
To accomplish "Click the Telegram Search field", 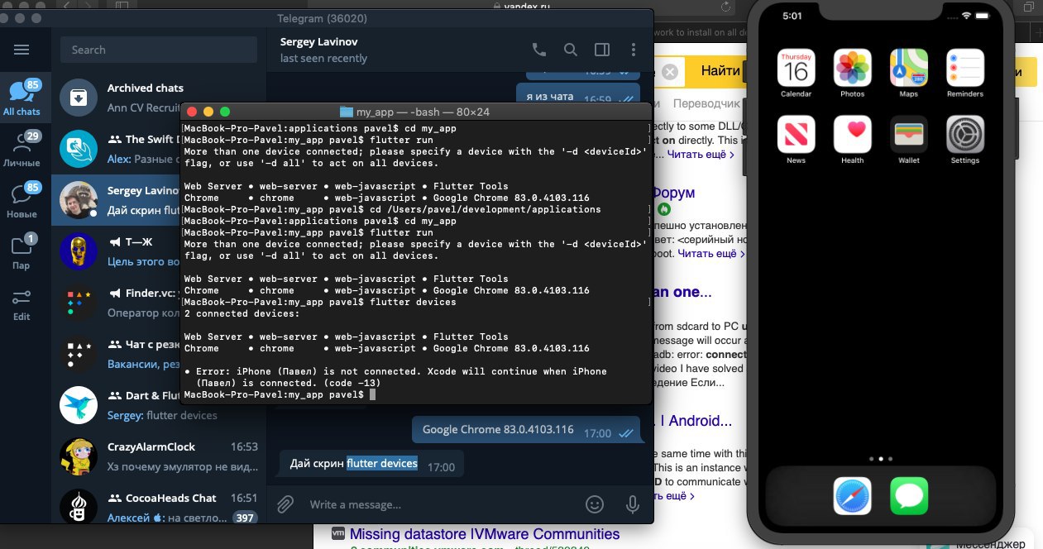I will click(x=159, y=50).
